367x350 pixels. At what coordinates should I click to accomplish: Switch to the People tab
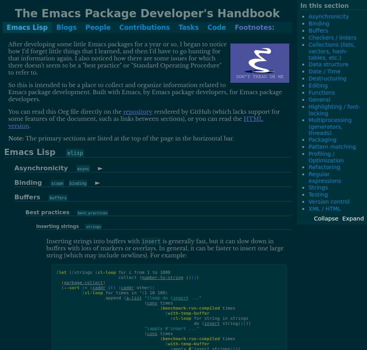[98, 27]
